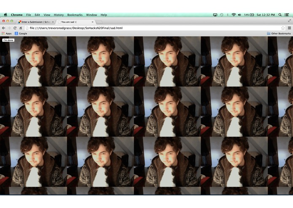Open Spotlight search magnifier

[280, 15]
